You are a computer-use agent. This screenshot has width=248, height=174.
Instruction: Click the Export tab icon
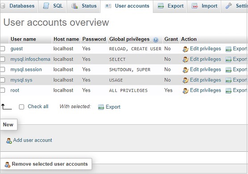tap(161, 6)
